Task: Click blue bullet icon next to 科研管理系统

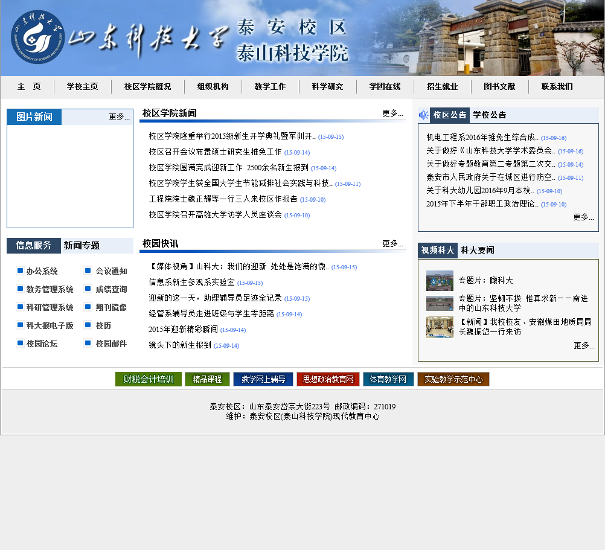Action: click(21, 307)
